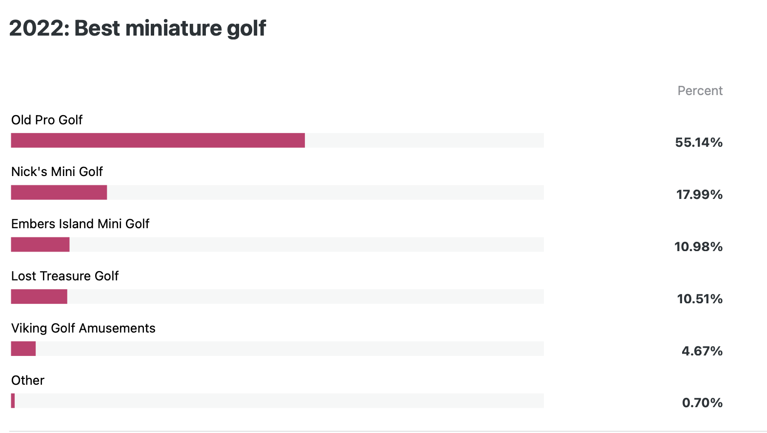The image size is (767, 433).
Task: Click the Lost Treasure Golf filled bar
Action: point(39,296)
